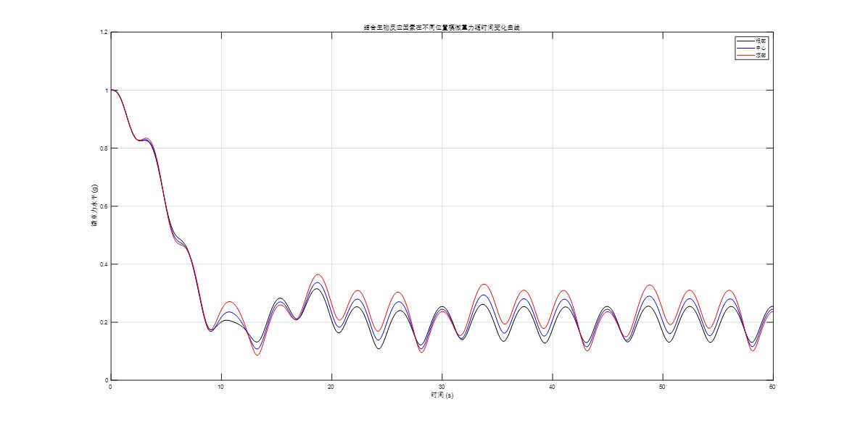Click the chart title above the plot
The height and width of the screenshot is (428, 855).
click(442, 28)
